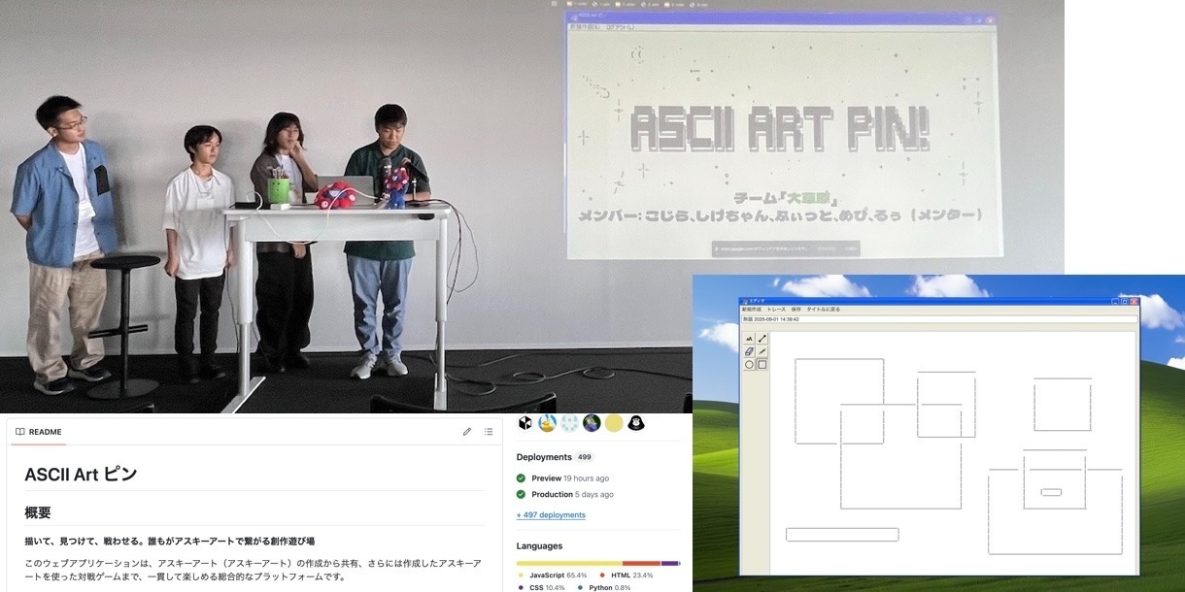Viewport: 1185px width, 592px height.
Task: Click the penguin contributor avatar
Action: pos(636,423)
